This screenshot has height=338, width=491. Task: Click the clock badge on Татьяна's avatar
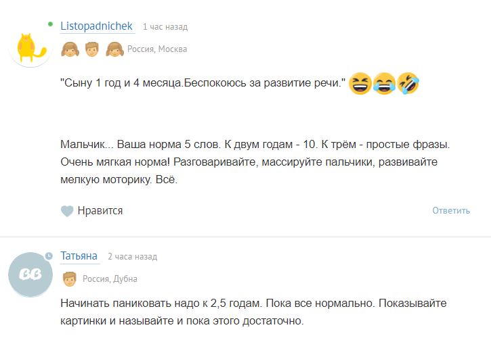click(x=49, y=256)
